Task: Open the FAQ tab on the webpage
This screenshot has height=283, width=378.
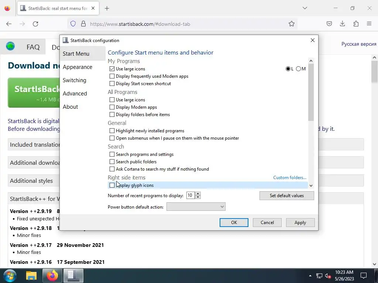Action: [33, 47]
